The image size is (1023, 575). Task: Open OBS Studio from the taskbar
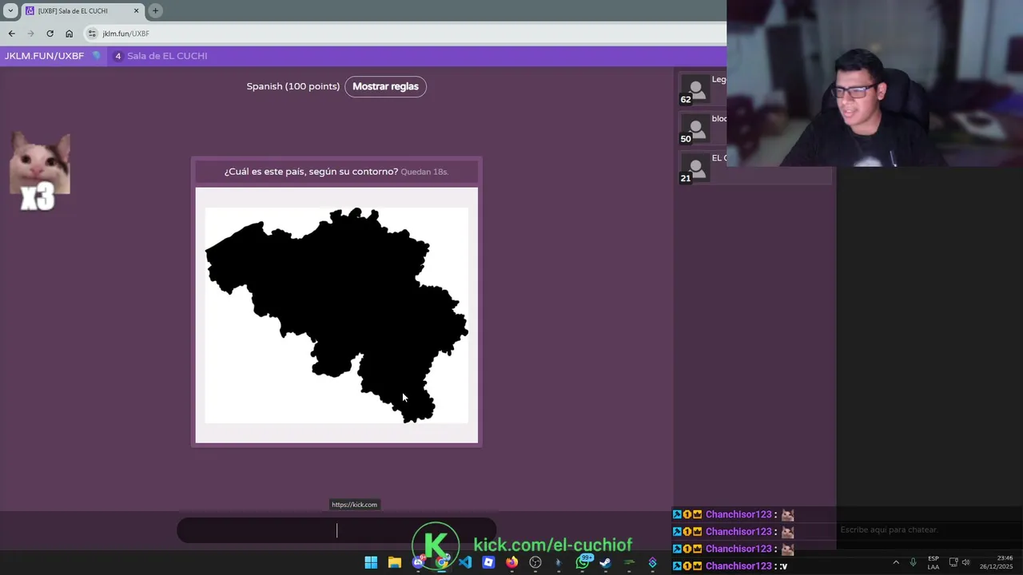pos(535,562)
